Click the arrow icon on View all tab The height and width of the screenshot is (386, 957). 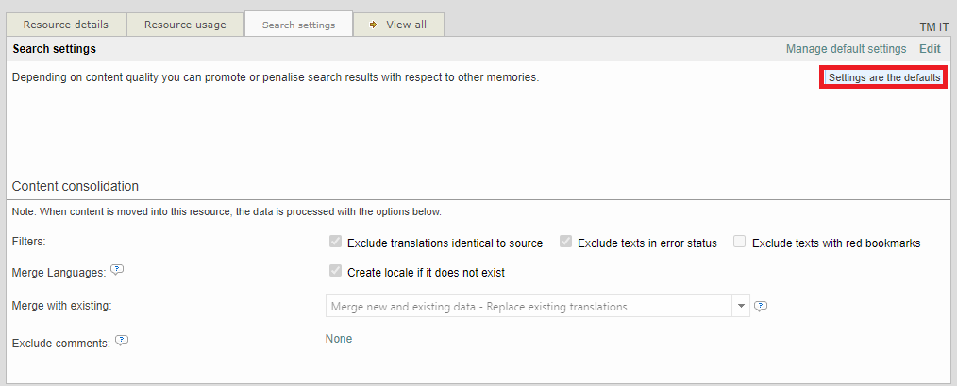[x=374, y=25]
